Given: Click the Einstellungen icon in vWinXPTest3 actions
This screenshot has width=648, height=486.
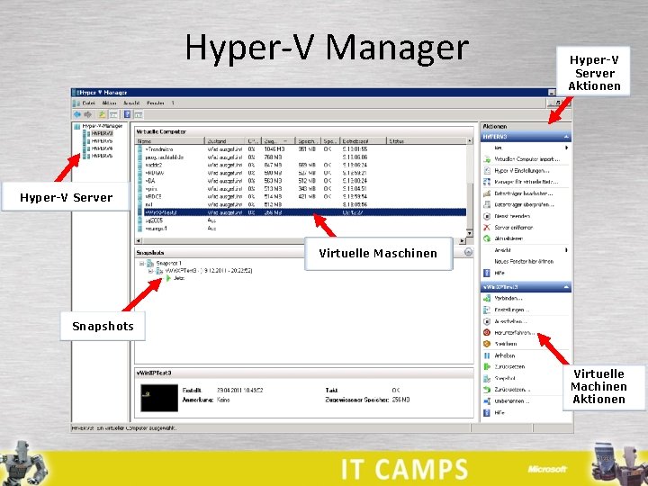Looking at the screenshot, I should (487, 310).
